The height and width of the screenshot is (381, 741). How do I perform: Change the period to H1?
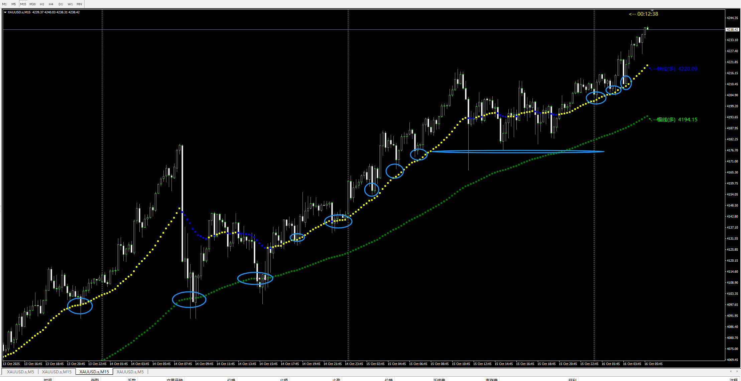point(42,4)
